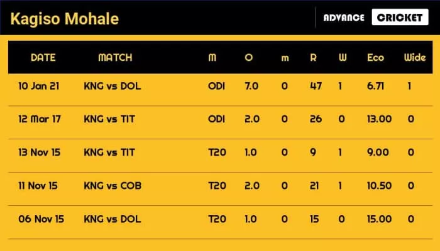Click the O (overs) column header

249,58
